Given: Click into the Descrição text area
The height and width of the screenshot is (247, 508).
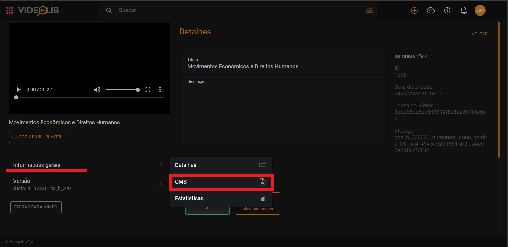Looking at the screenshot, I should [283, 109].
